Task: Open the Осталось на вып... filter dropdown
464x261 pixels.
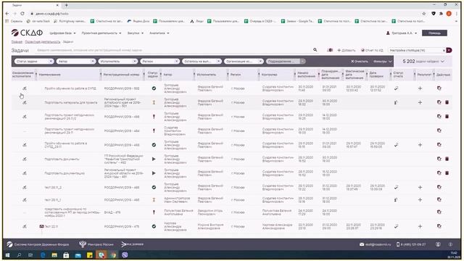Action: [x=202, y=61]
